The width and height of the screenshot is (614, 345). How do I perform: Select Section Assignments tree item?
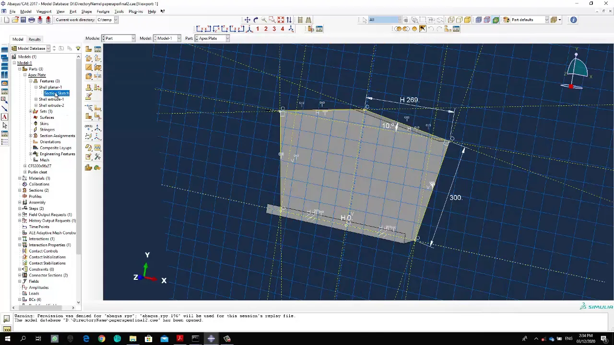click(57, 136)
